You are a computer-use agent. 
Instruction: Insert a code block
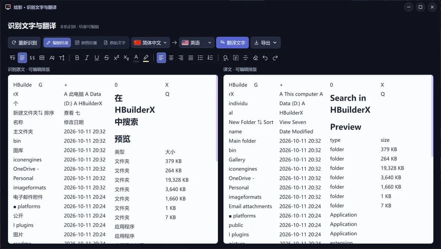pyautogui.click(x=42, y=58)
